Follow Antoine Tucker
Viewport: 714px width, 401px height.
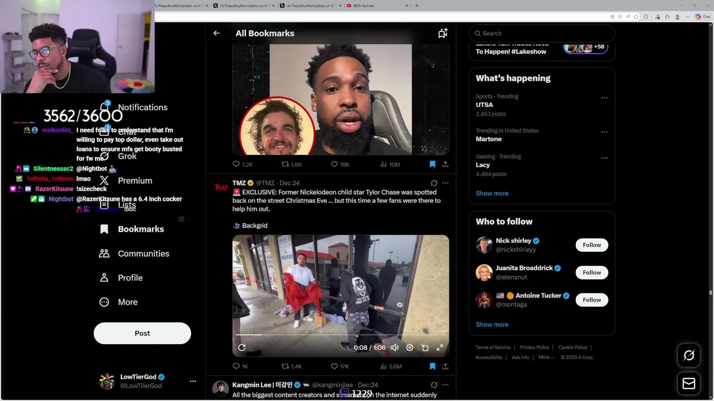tap(592, 300)
